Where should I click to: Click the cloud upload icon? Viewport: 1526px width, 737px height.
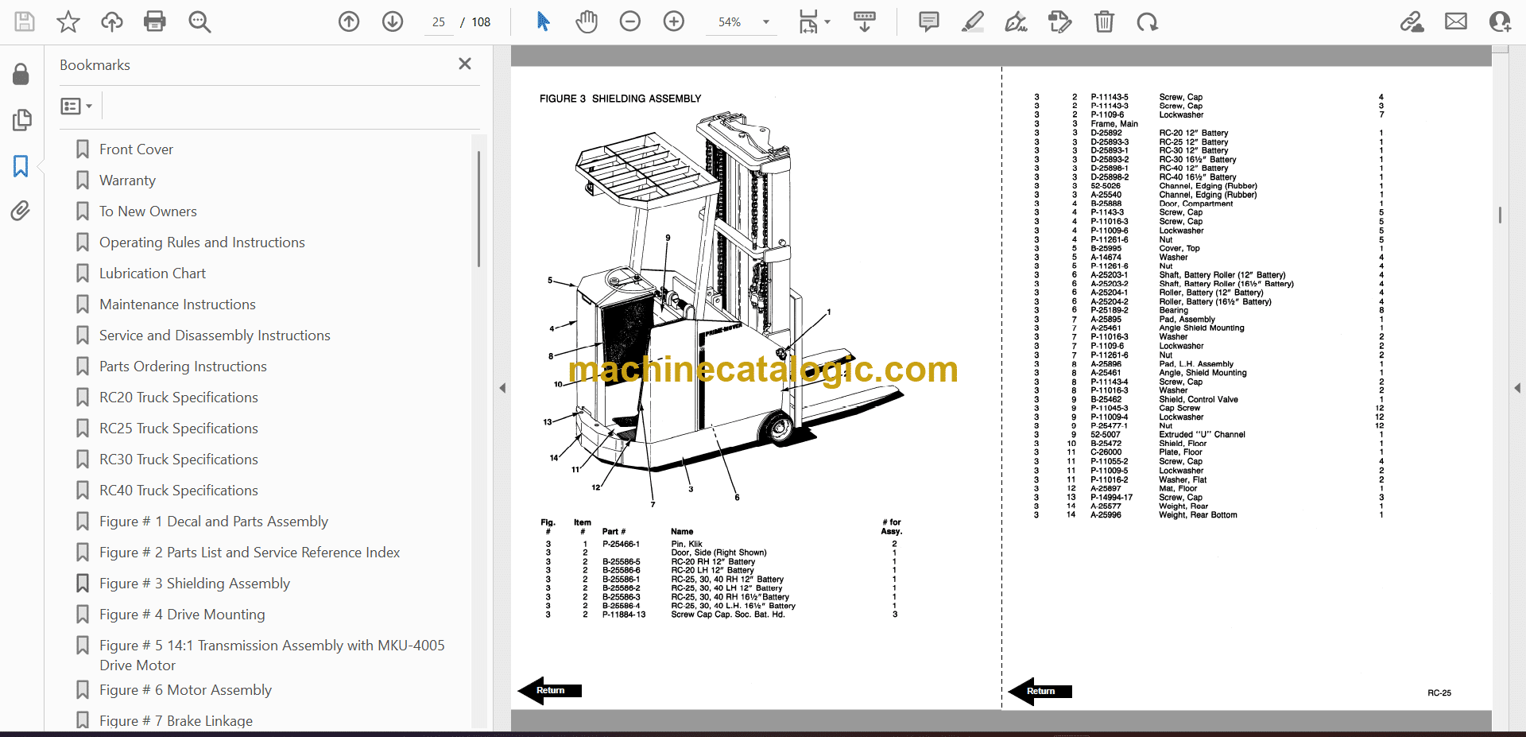click(x=112, y=21)
